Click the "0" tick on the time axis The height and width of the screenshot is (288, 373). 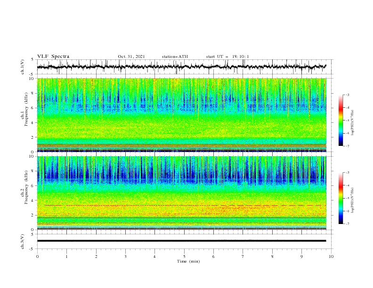(37, 256)
